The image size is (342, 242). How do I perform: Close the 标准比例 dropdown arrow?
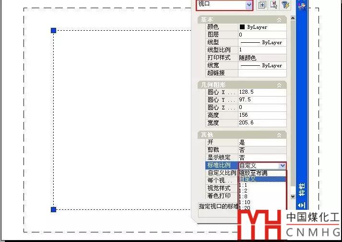(x=283, y=166)
